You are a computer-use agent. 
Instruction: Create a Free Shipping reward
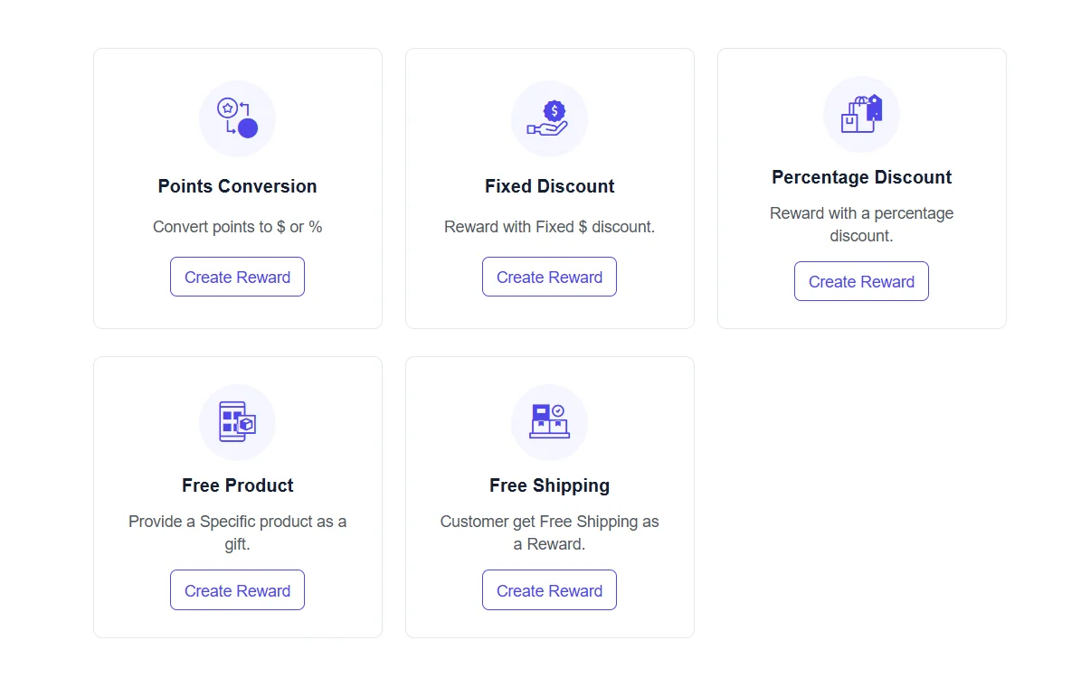549,590
